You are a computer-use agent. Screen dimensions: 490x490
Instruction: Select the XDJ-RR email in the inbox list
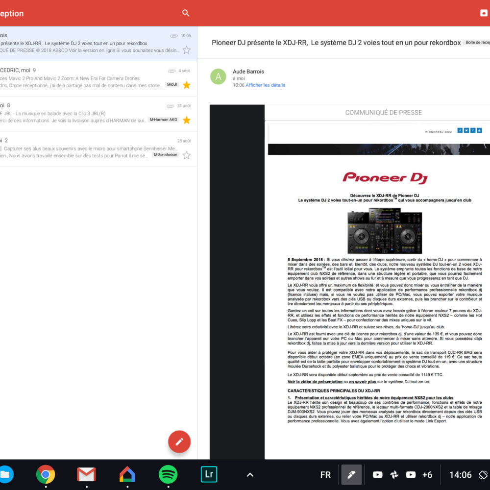(98, 44)
